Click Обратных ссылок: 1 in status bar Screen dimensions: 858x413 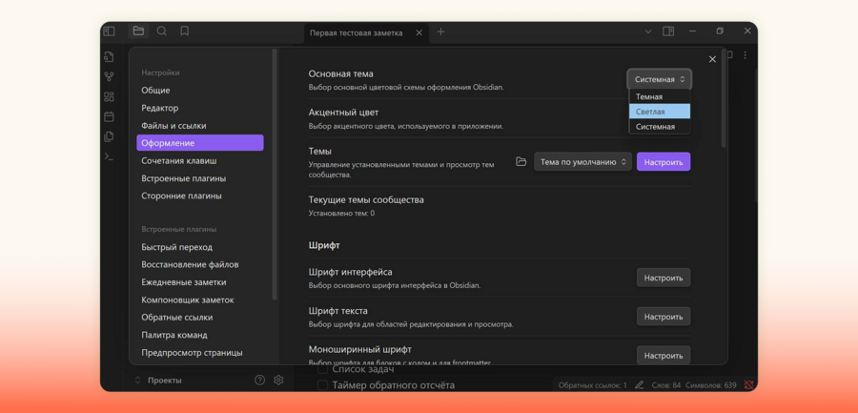click(593, 385)
